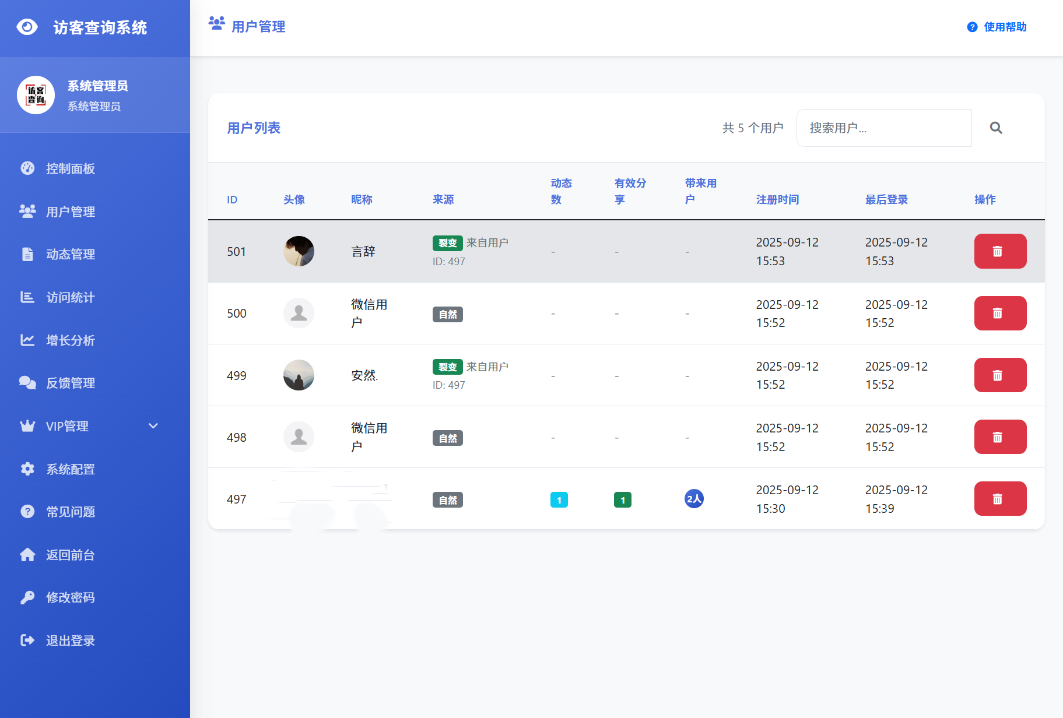
Task: Click the 自然 badge in row 498
Action: tap(448, 438)
